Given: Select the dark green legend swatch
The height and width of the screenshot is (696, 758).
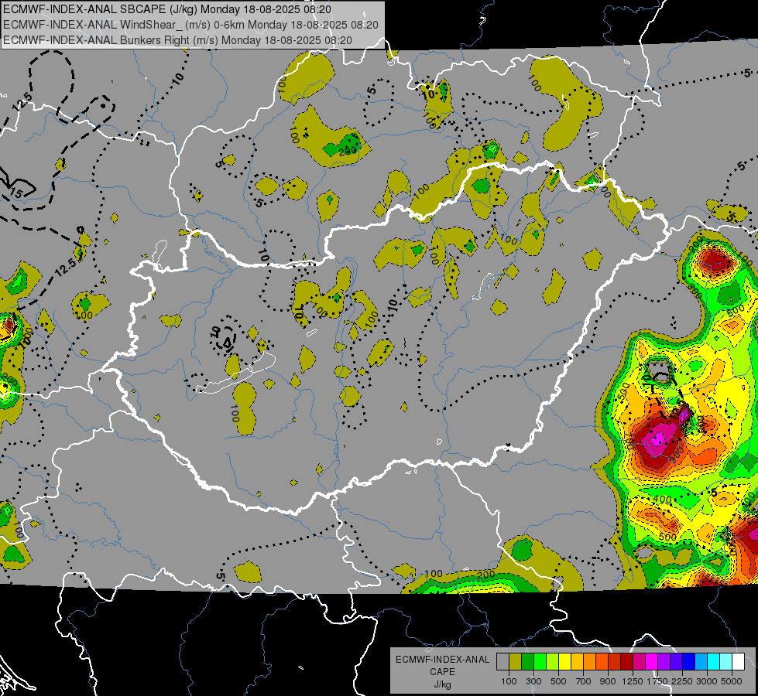Looking at the screenshot, I should point(527,662).
